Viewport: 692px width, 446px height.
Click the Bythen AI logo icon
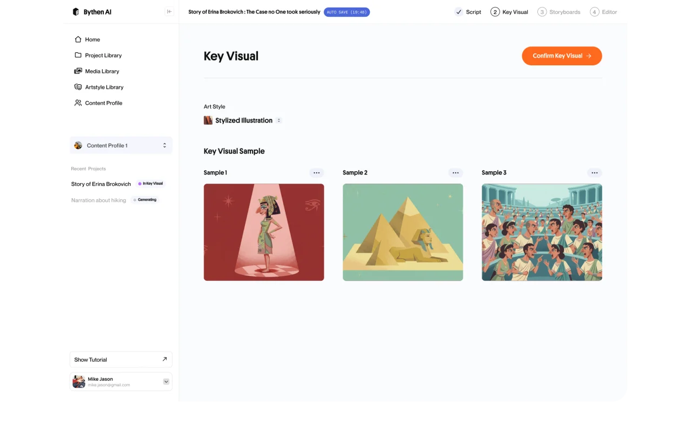76,12
